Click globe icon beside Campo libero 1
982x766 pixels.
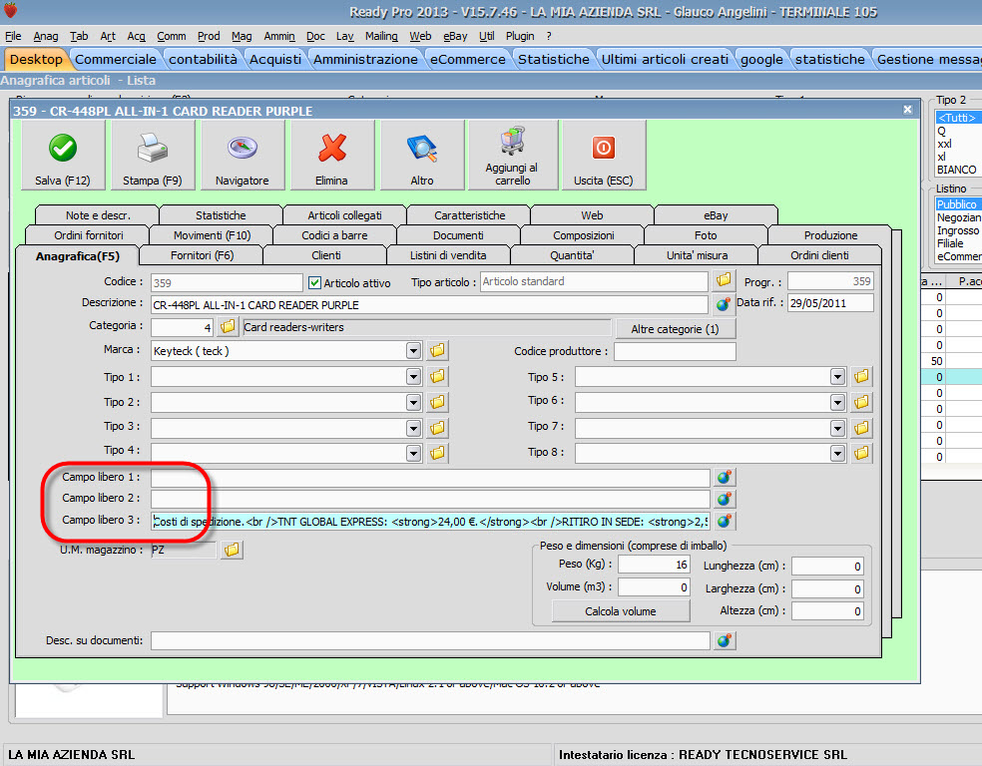pos(724,478)
